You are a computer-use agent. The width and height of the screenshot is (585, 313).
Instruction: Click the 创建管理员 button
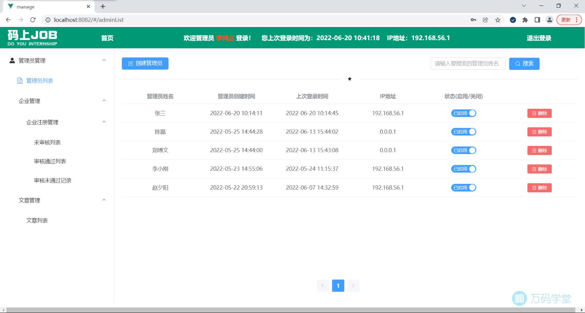tap(145, 63)
